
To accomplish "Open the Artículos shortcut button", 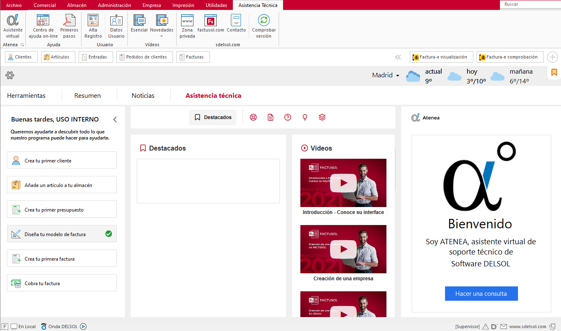I will [58, 57].
